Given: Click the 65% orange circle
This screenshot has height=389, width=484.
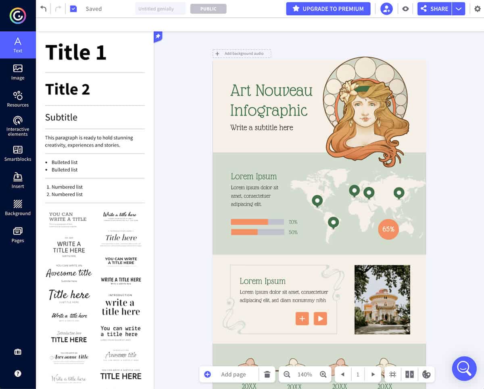Looking at the screenshot, I should (x=388, y=229).
